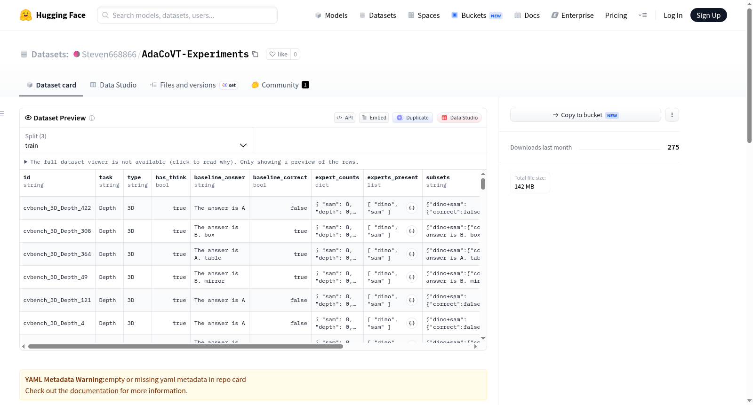The width and height of the screenshot is (753, 405).
Task: Expand JSON for cvbench_3D_Depth_364 experts_present
Action: (x=412, y=254)
